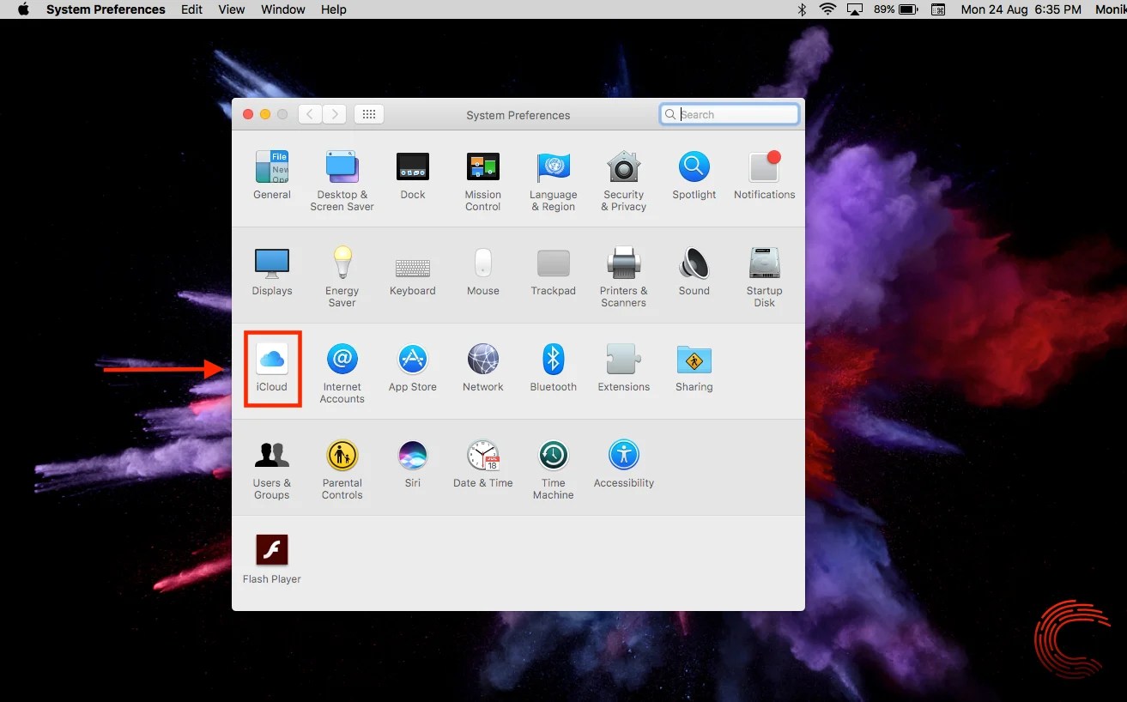Open Parental Controls
Screen dimensions: 1127x702
click(x=342, y=462)
